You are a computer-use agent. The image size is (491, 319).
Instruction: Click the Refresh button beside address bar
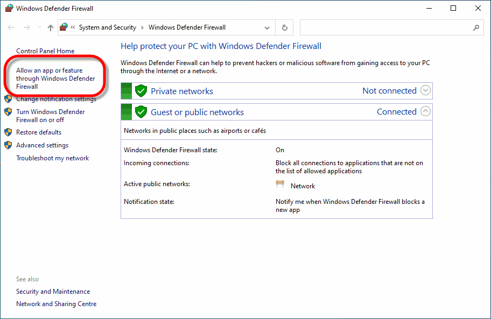point(284,27)
